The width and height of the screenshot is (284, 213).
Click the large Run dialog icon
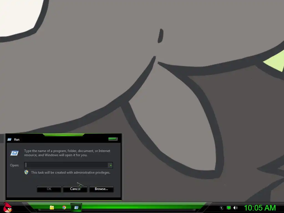click(14, 153)
